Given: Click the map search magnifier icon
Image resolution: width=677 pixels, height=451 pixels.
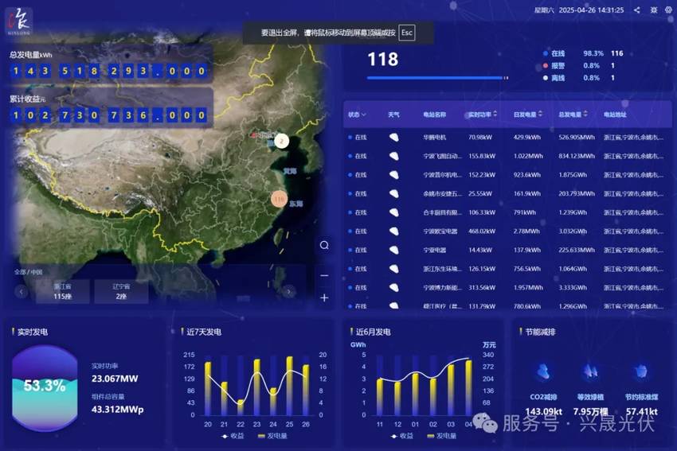Looking at the screenshot, I should [x=324, y=245].
